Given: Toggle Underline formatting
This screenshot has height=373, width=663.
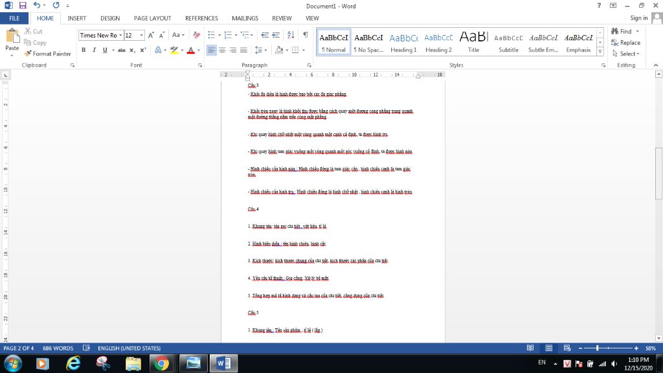Looking at the screenshot, I should (x=105, y=50).
